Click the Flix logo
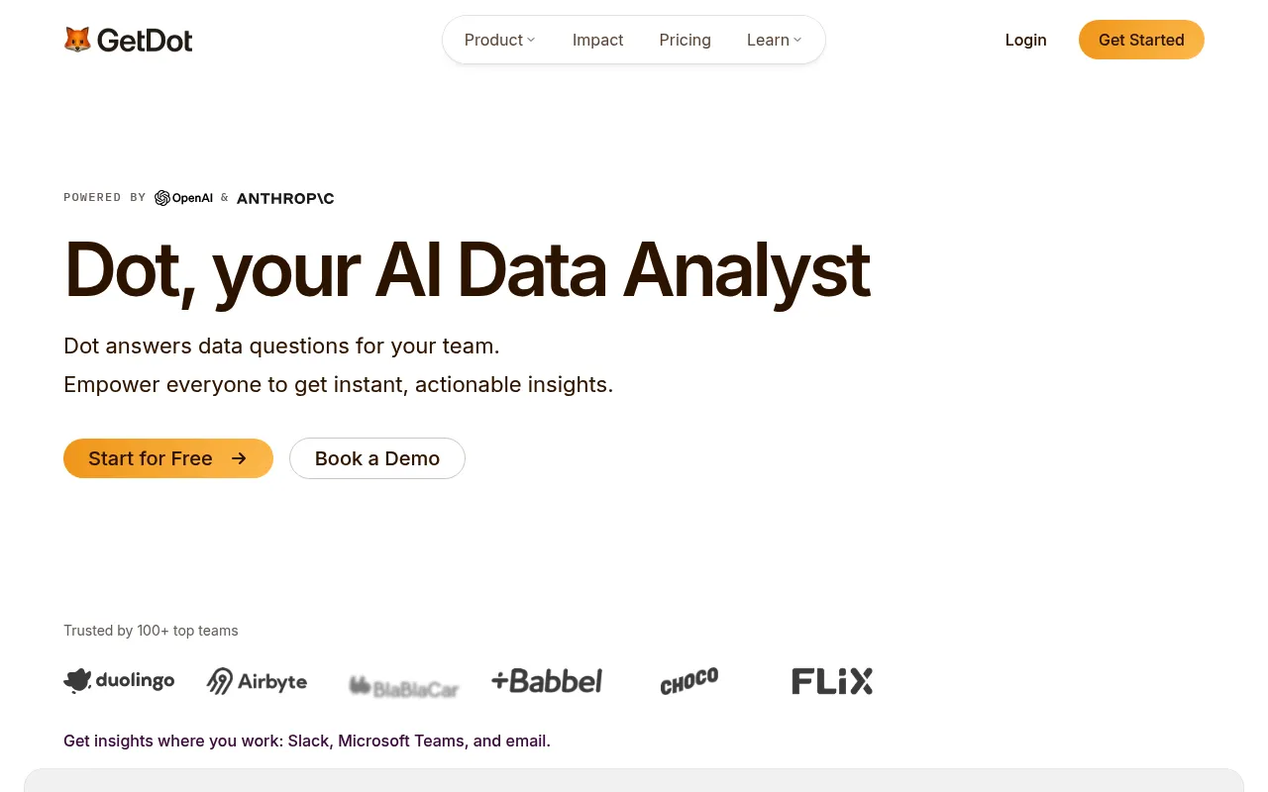1268x792 pixels. click(x=832, y=681)
